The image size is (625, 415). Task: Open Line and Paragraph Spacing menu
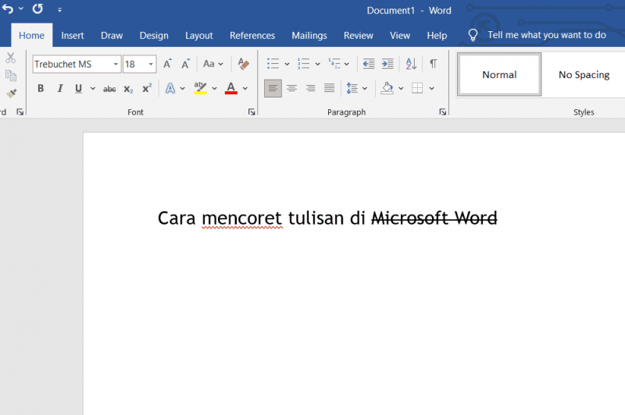356,88
